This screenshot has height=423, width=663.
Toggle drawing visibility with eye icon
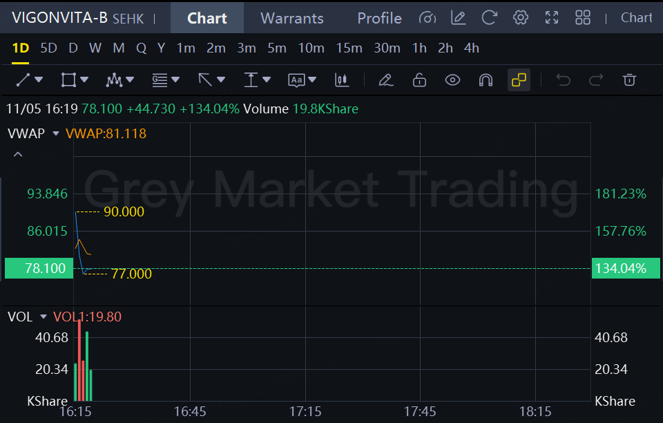click(452, 80)
